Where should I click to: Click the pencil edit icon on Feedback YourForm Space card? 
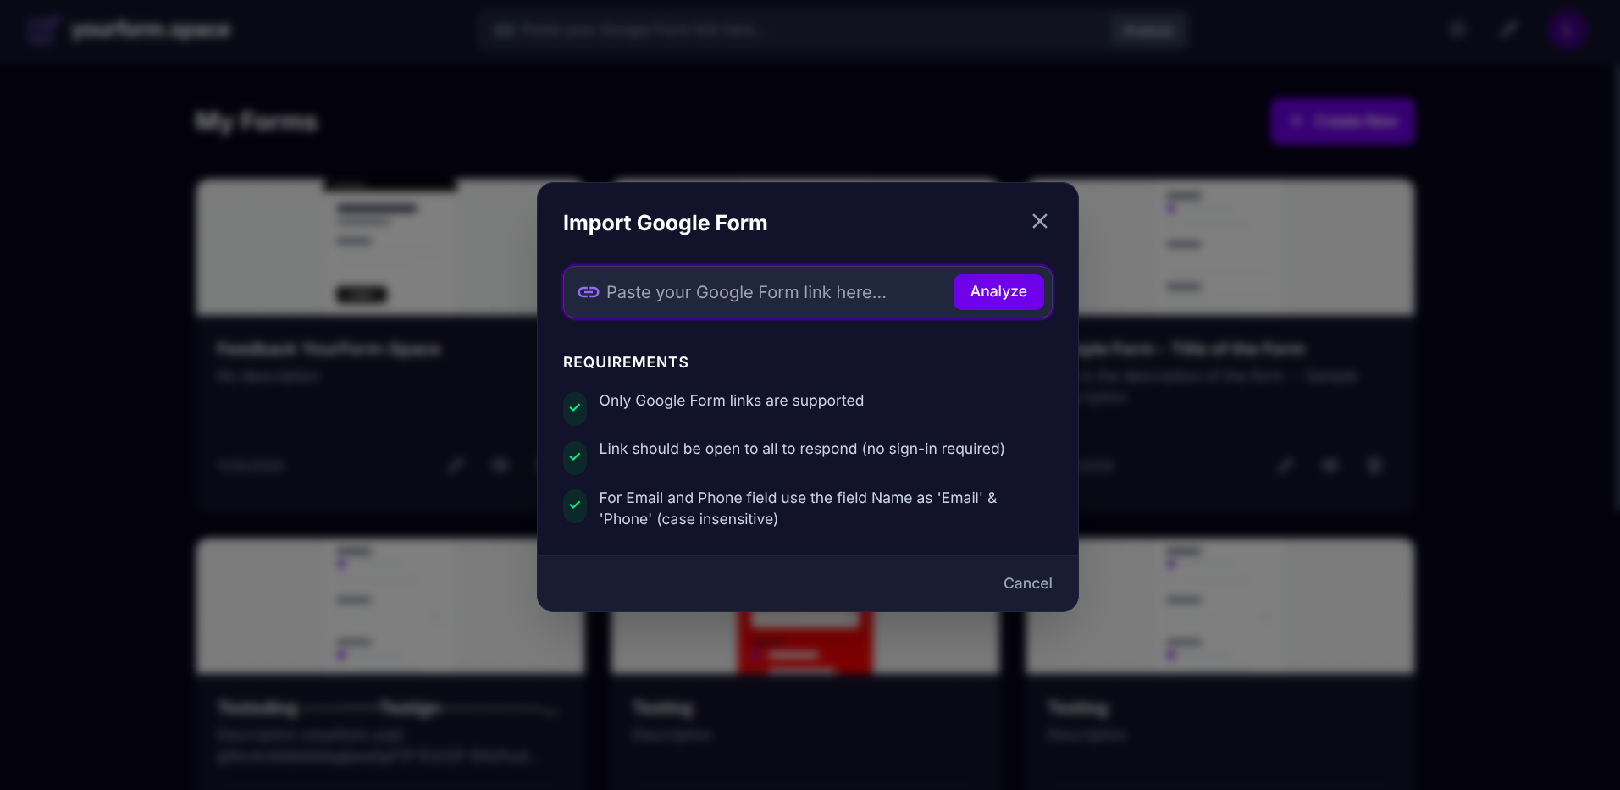[456, 465]
